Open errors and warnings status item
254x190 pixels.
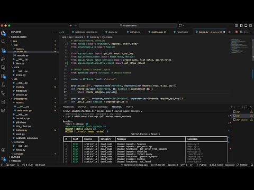pyautogui.click(x=28, y=165)
